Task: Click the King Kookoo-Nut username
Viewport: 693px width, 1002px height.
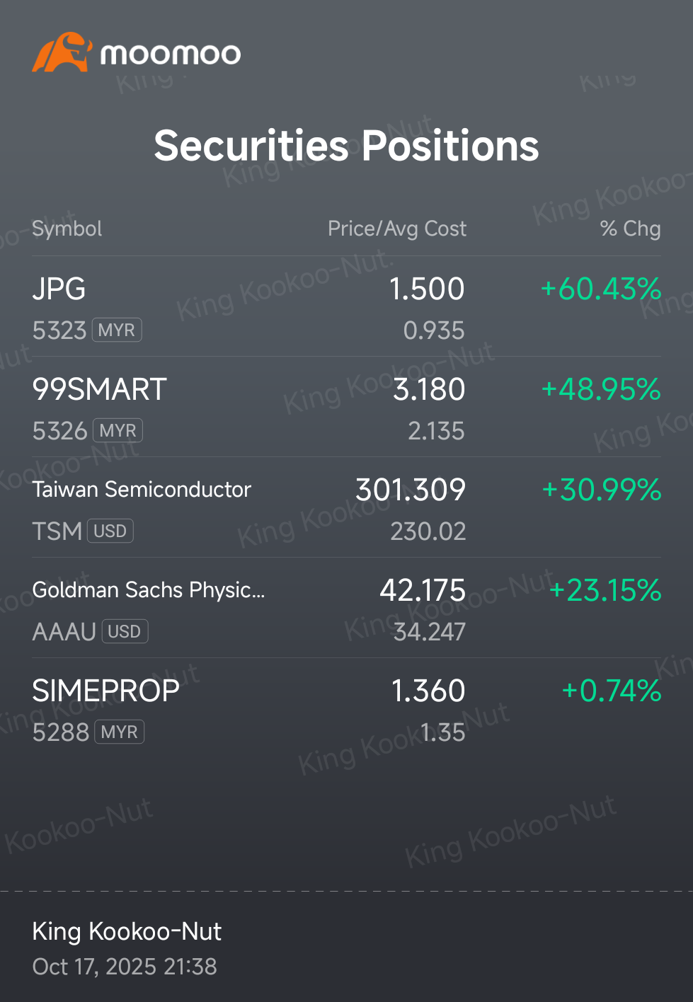Action: [x=127, y=931]
